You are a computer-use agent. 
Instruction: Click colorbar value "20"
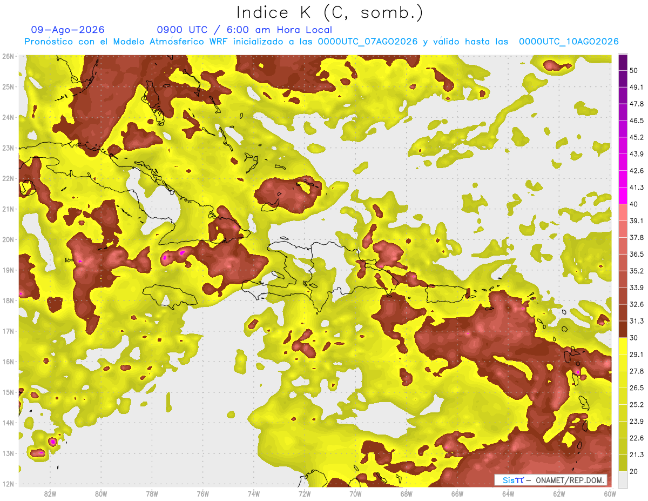pos(634,471)
